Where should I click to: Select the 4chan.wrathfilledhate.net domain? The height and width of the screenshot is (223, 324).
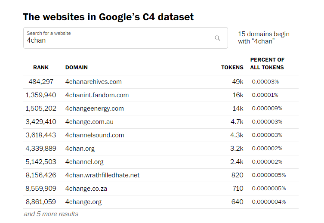pos(102,175)
